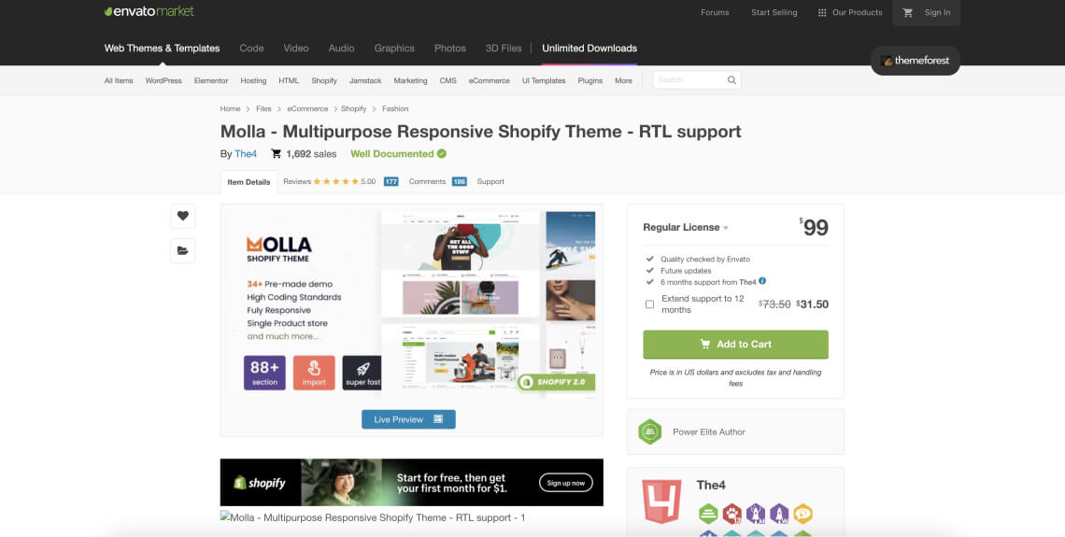
Task: Click the Power Elite Author badge icon
Action: 649,432
